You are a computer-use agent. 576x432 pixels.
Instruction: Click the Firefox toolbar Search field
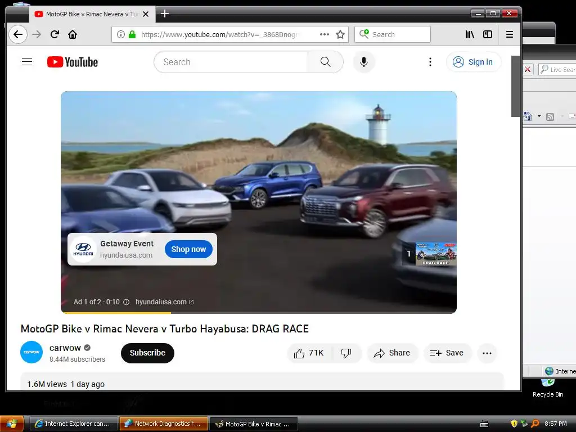(x=392, y=34)
